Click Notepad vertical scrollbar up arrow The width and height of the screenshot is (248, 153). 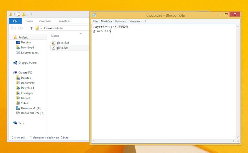click(237, 26)
